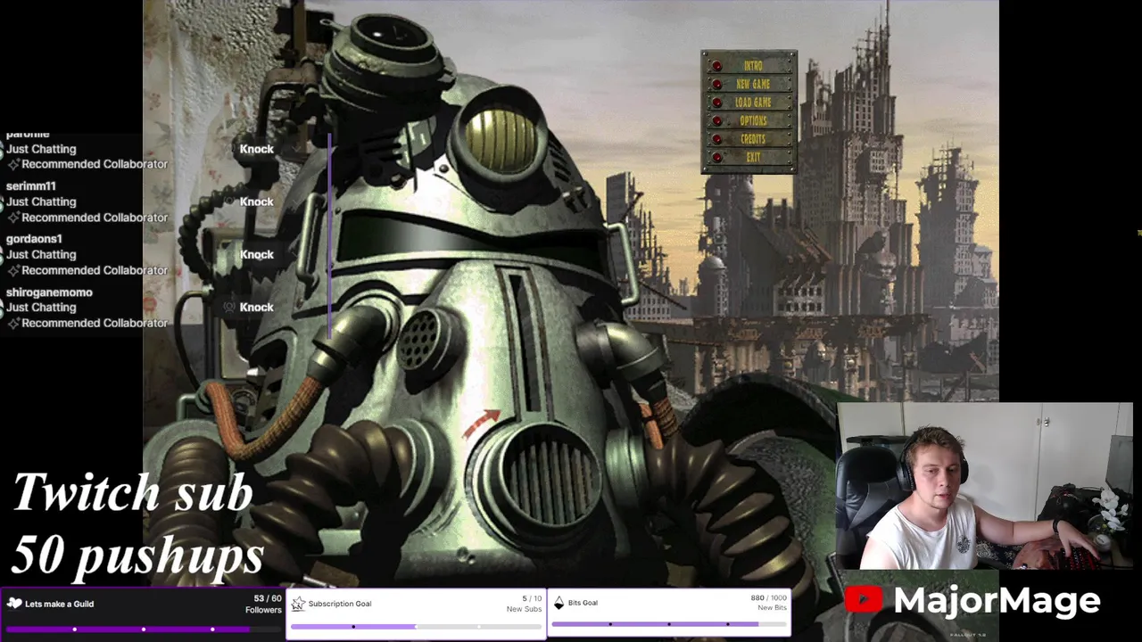Click Just Chatting under serimm11

pyautogui.click(x=41, y=202)
